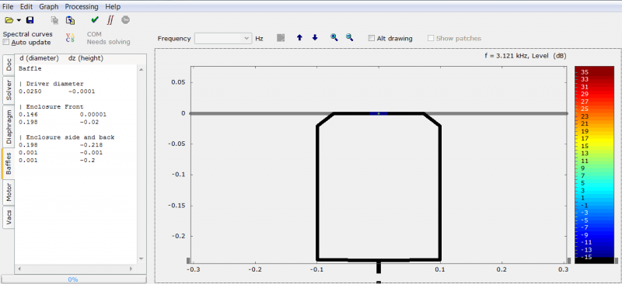Save file with floppy disk icon
Viewport: 622px width, 284px height.
(x=30, y=20)
